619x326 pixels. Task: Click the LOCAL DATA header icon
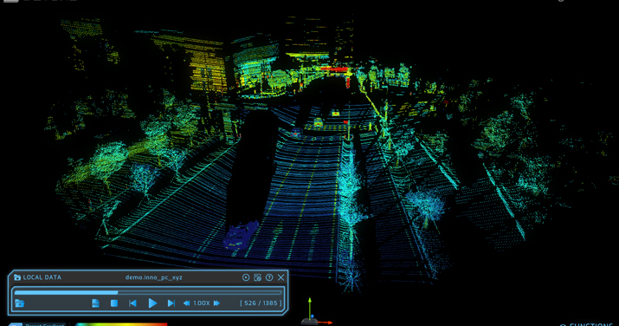tap(17, 277)
